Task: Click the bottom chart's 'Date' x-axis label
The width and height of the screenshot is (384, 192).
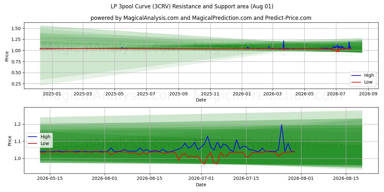Action: [x=201, y=185]
